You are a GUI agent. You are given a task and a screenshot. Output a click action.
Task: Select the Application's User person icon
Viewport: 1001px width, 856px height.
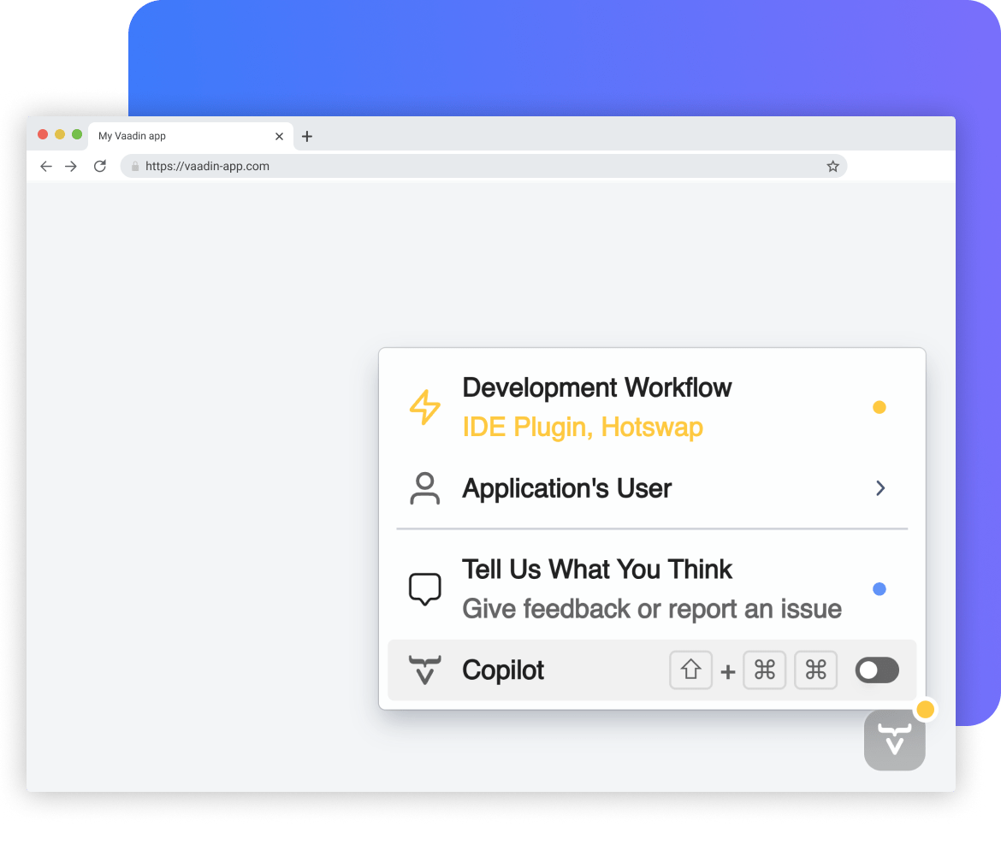425,488
